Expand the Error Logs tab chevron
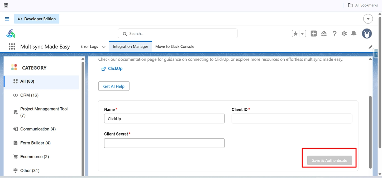Screen dimensions: 382x178 click(x=104, y=47)
